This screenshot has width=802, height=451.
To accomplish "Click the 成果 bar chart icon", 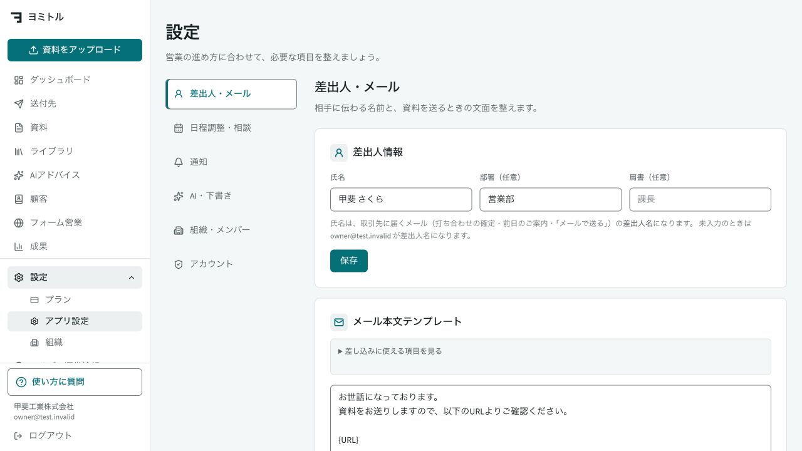I will [x=19, y=247].
